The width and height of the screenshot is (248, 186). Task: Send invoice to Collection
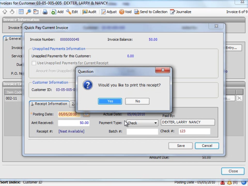click(x=151, y=12)
